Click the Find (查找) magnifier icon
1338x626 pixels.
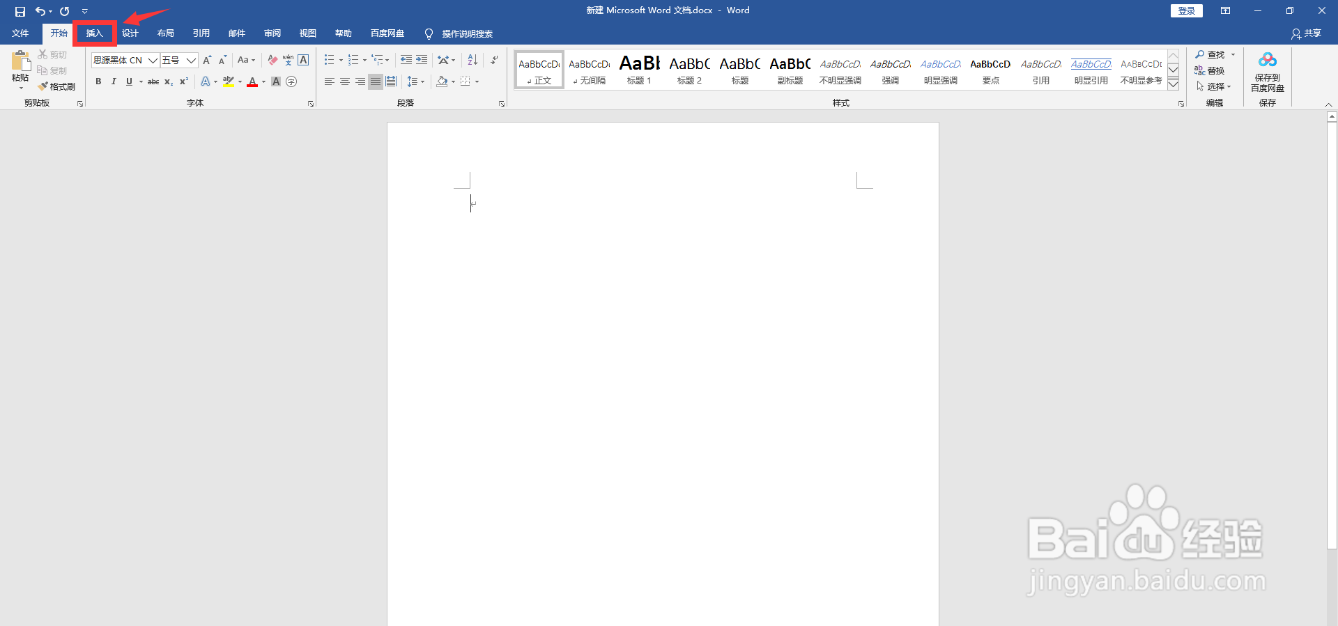click(x=1200, y=54)
